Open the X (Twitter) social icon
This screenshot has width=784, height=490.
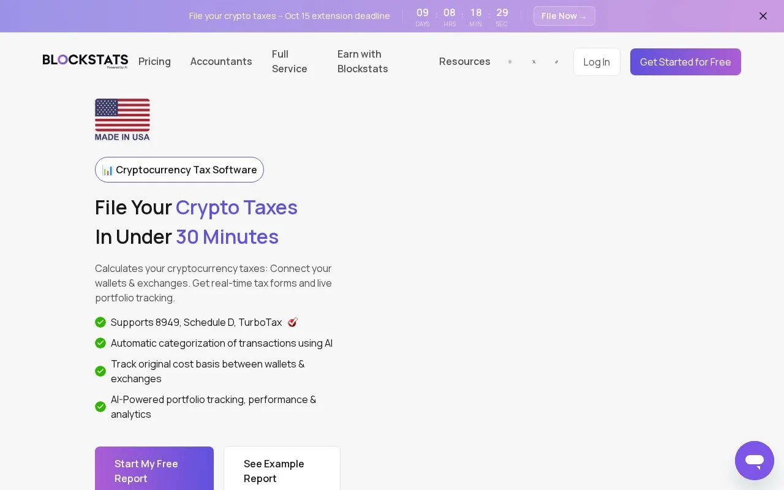pos(533,62)
